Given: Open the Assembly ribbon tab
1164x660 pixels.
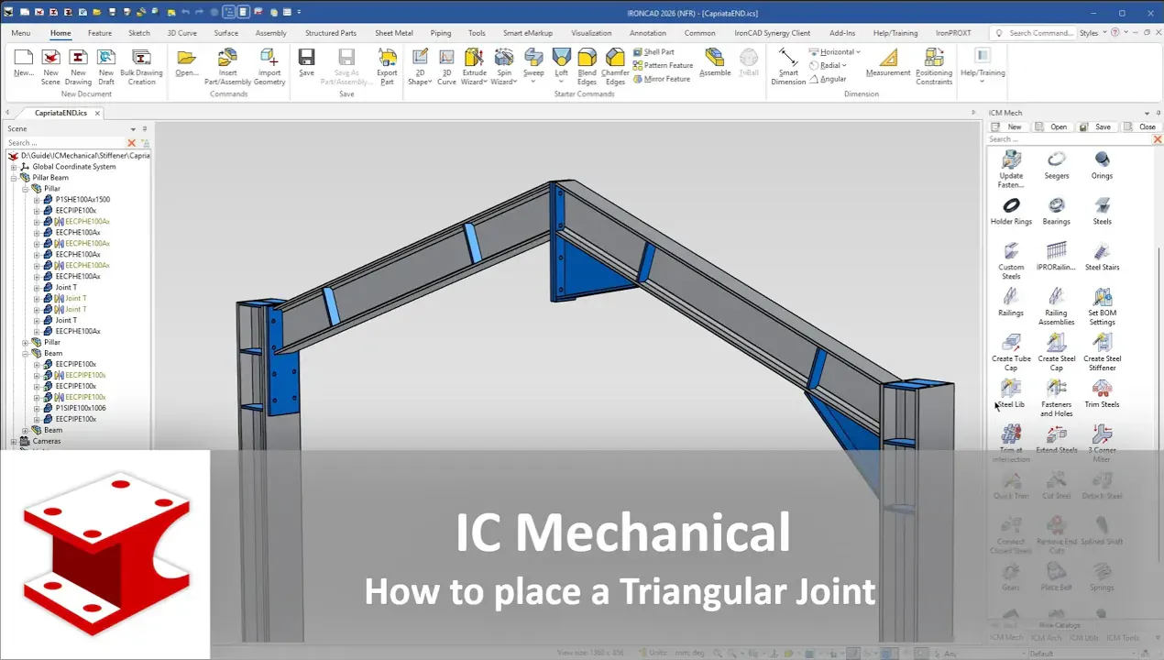Looking at the screenshot, I should 271,33.
